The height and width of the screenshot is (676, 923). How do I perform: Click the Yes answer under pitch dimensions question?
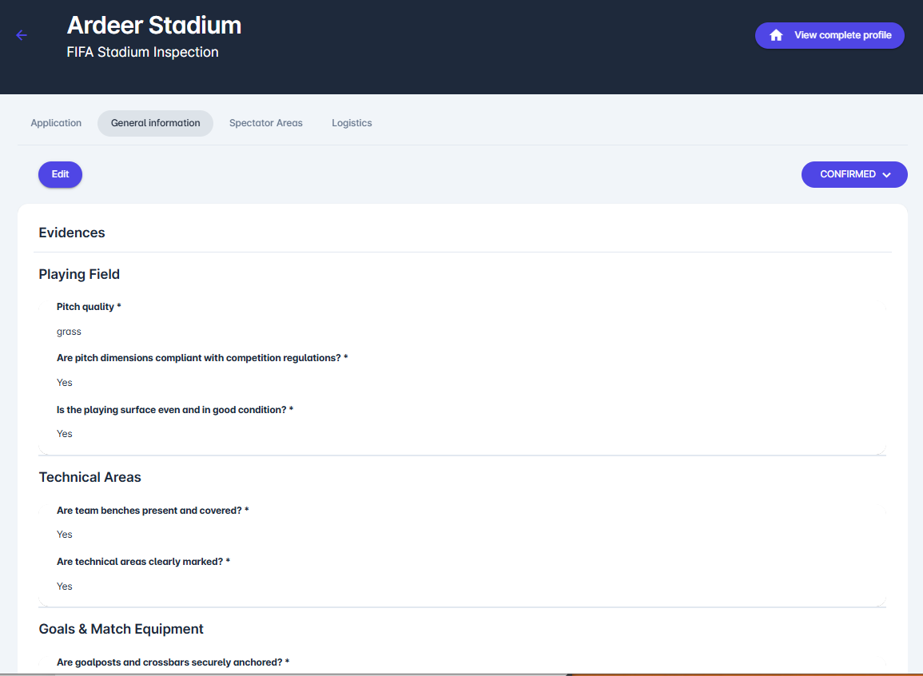click(x=64, y=382)
